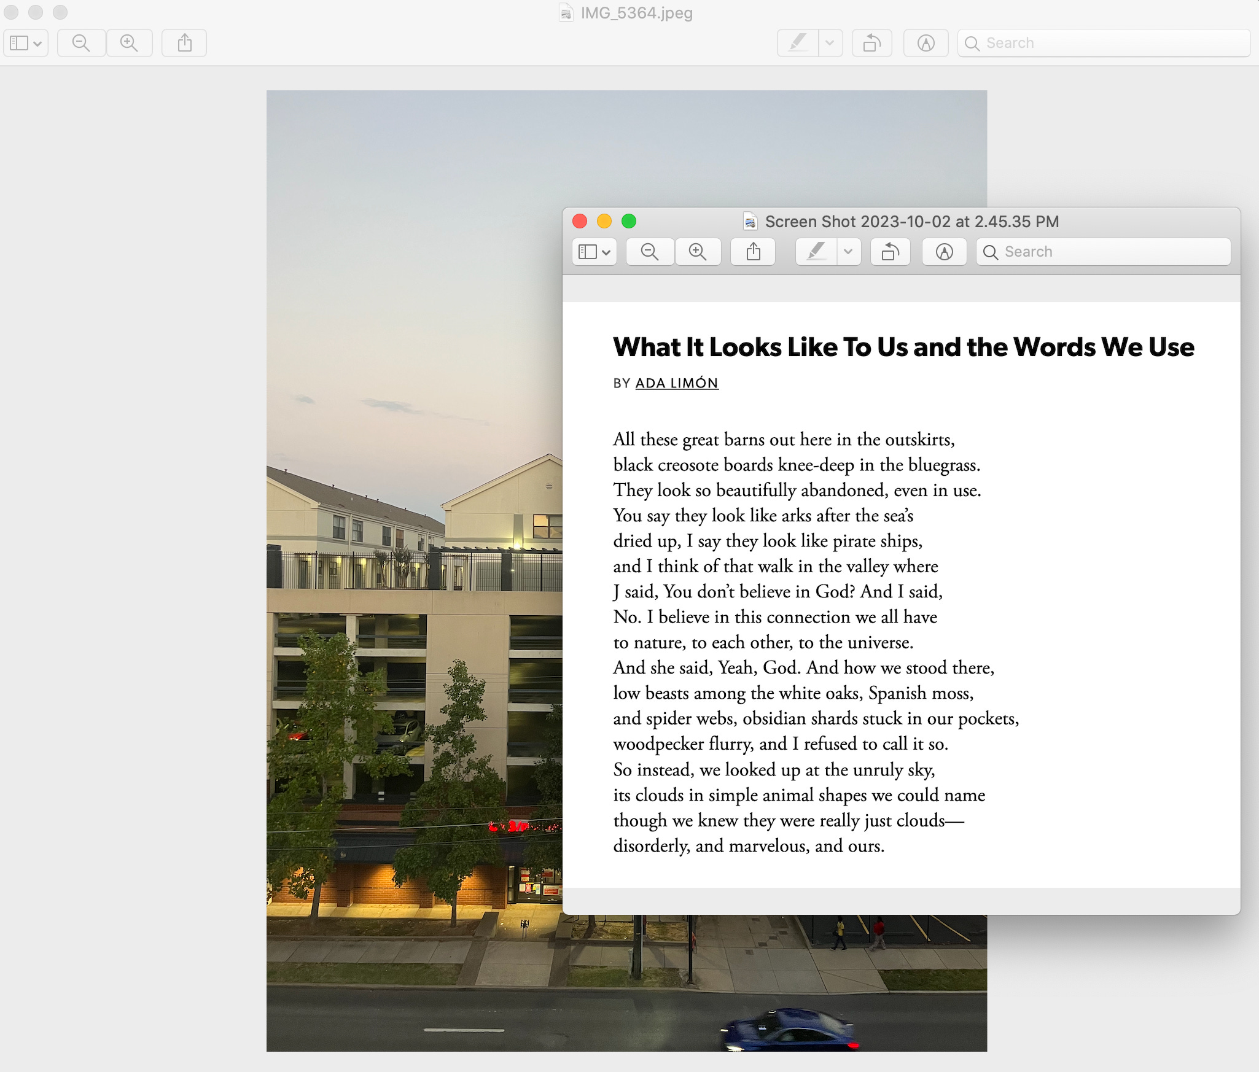Zoom in on the poem screenshot
This screenshot has width=1259, height=1072.
[x=698, y=252]
